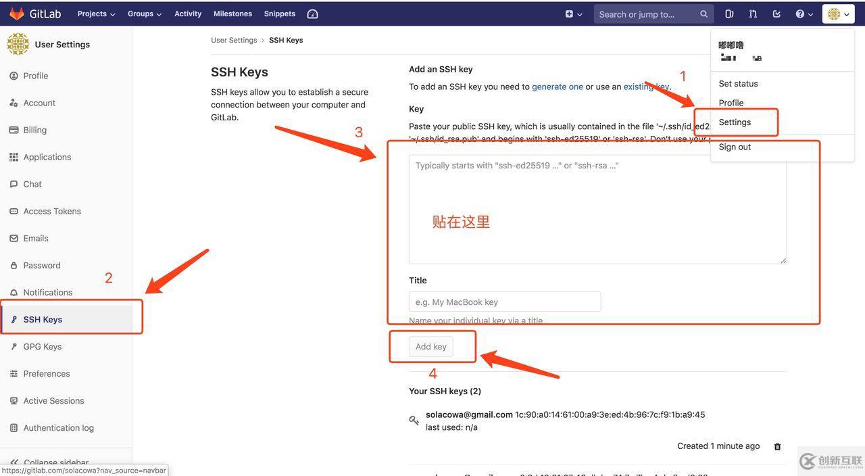Click SSH Keys breadcrumb item
The height and width of the screenshot is (476, 865).
tap(286, 40)
